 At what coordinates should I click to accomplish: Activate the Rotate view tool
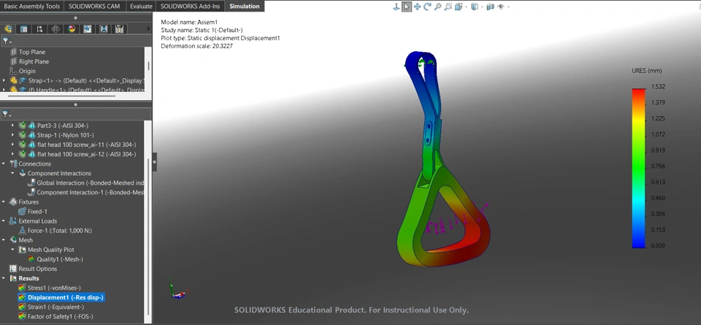427,7
